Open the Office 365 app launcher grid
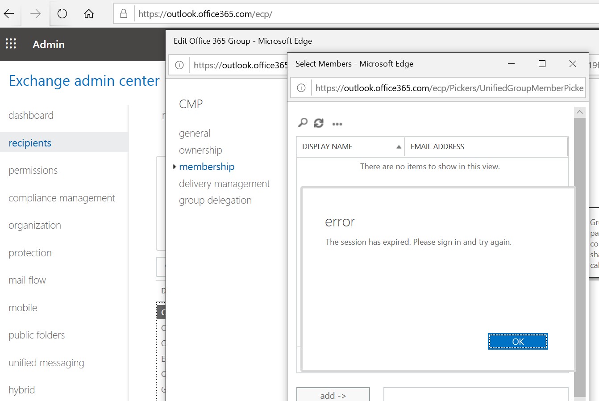Screen dimensions: 599x401 (11, 44)
